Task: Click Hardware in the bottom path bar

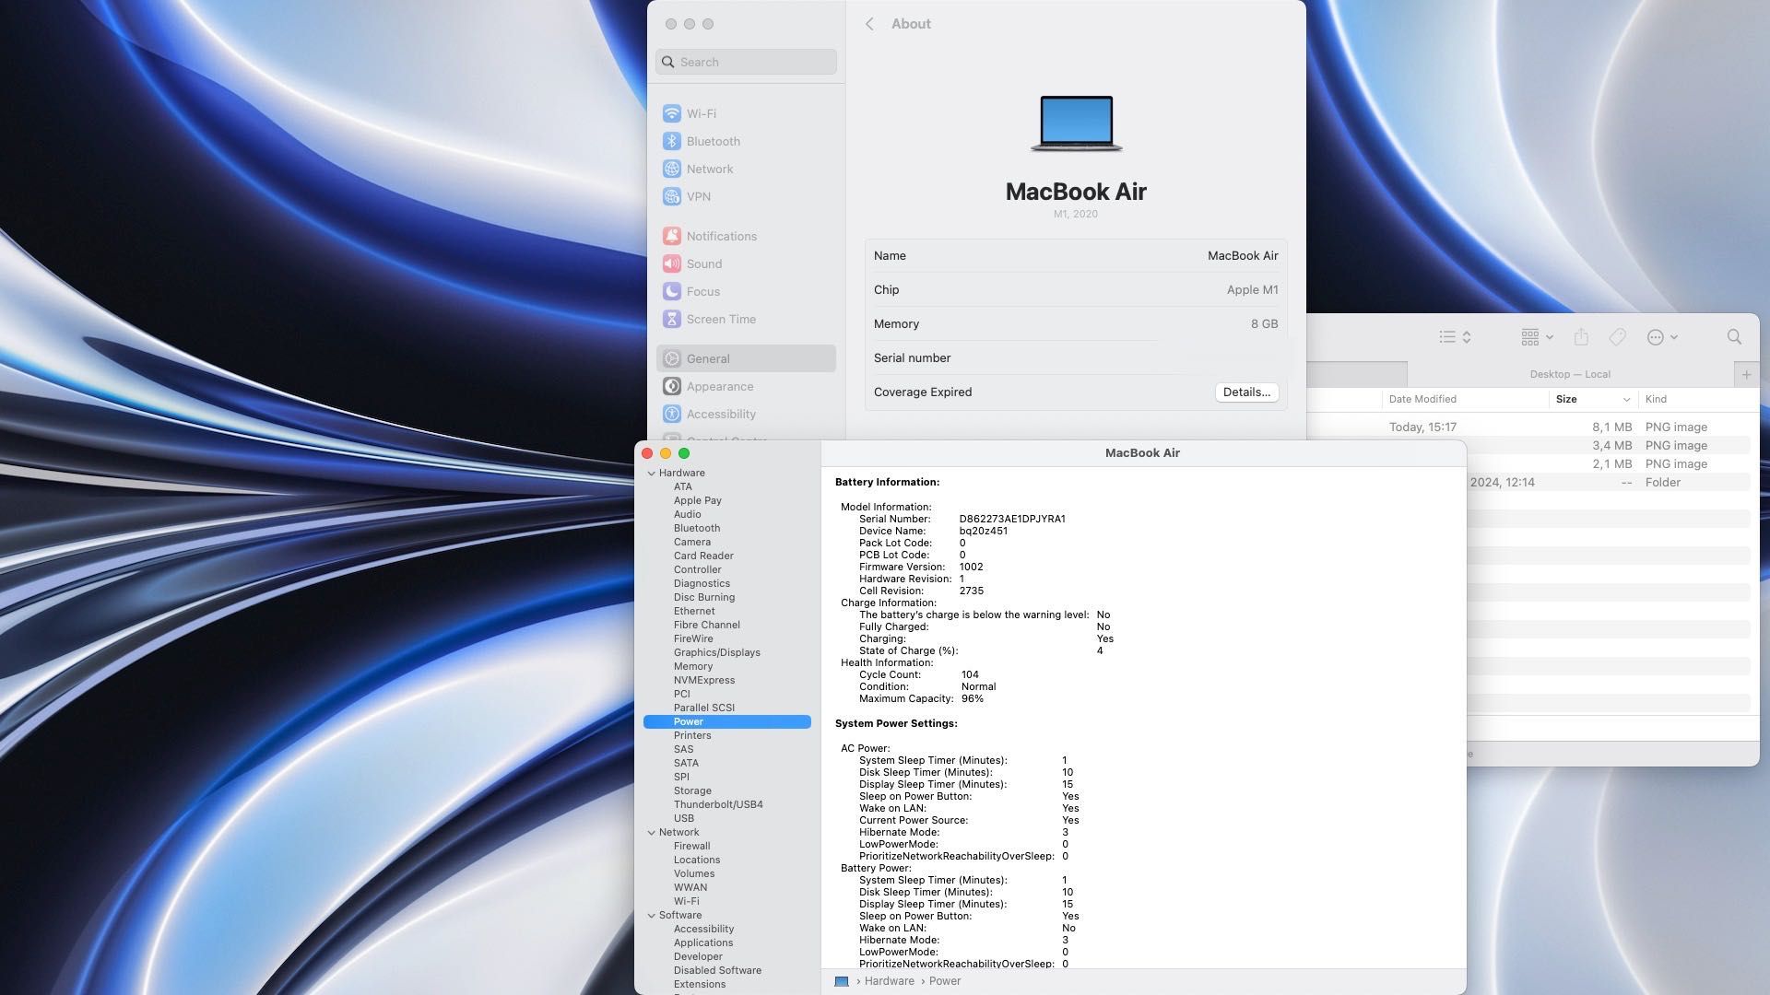Action: 889,981
